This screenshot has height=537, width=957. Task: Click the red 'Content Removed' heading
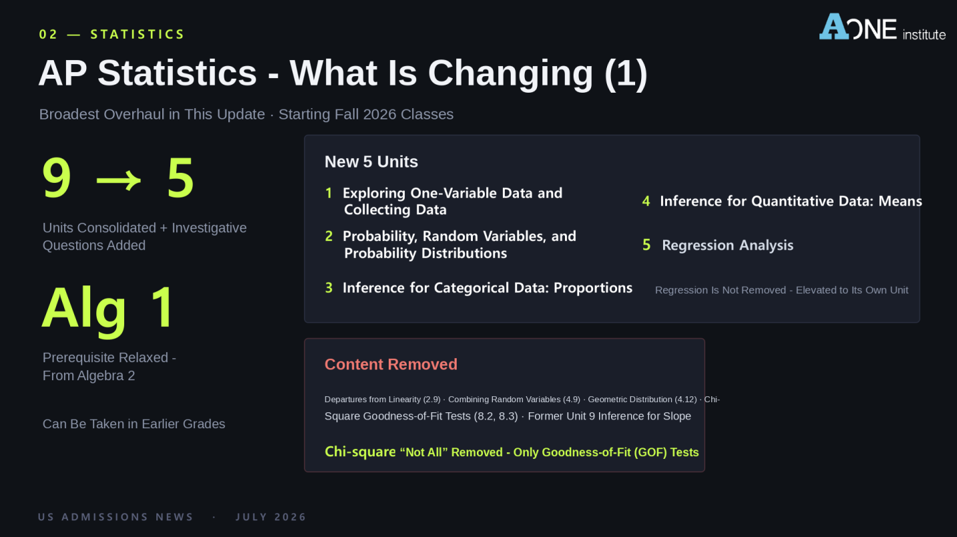tap(391, 364)
